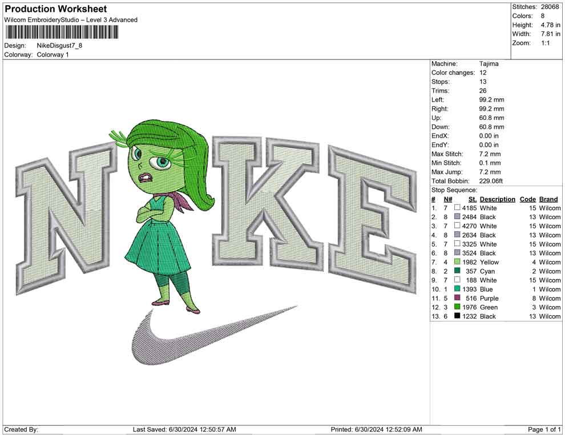Pick the gray swatch beside 2484 Black
This screenshot has width=565, height=435.
point(457,216)
